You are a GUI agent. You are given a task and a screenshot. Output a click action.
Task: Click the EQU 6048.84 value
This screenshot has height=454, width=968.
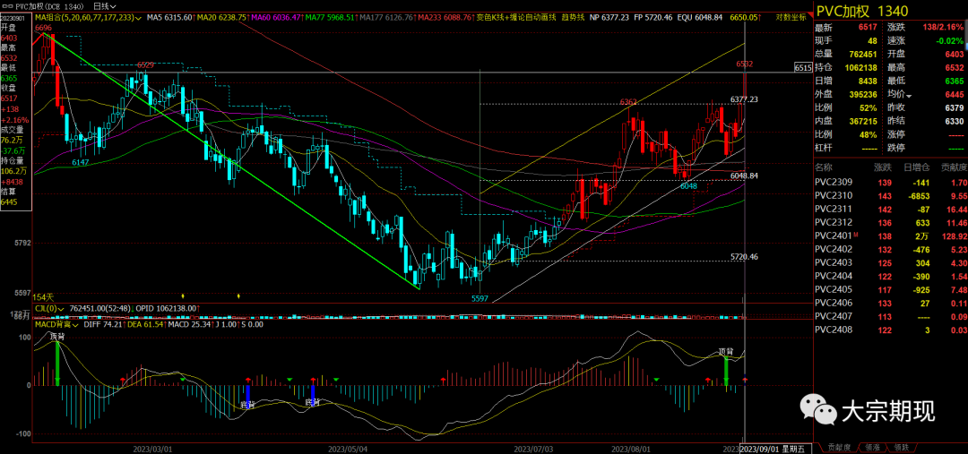pos(699,18)
